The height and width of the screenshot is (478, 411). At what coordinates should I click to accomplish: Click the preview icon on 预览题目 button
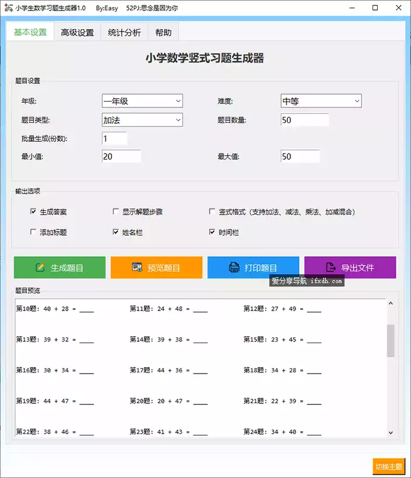pos(137,267)
